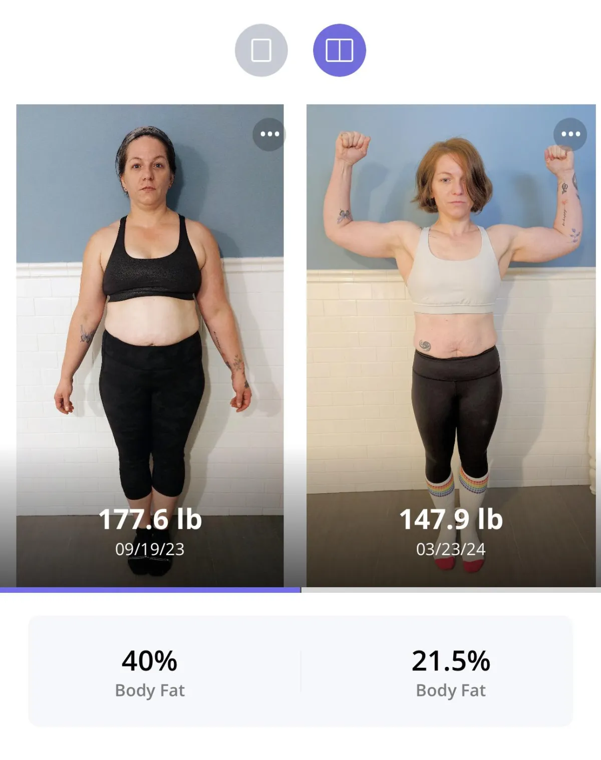Tap the 177.6 lb weight label
The width and height of the screenshot is (601, 760).
(x=150, y=519)
